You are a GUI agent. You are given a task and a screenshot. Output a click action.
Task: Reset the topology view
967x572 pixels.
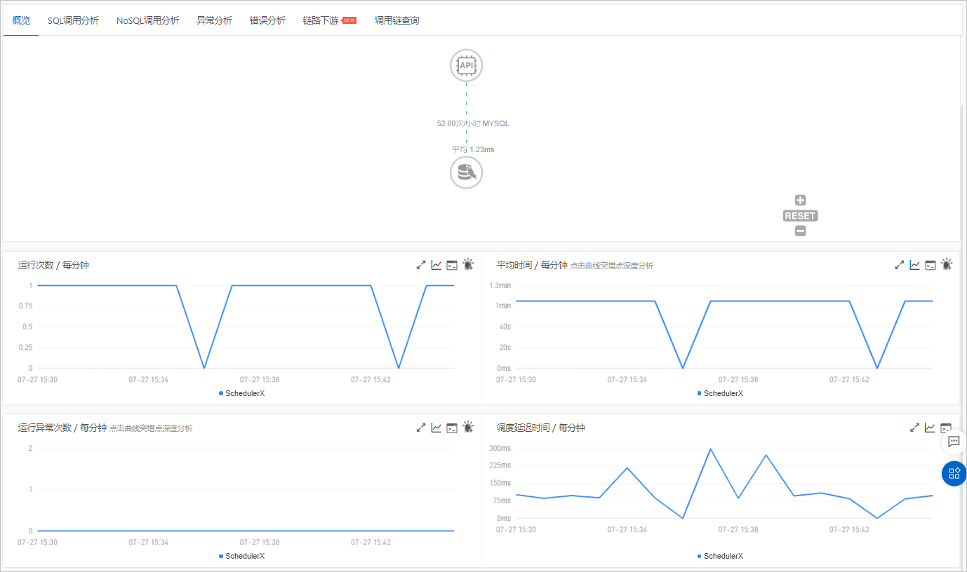[x=801, y=216]
